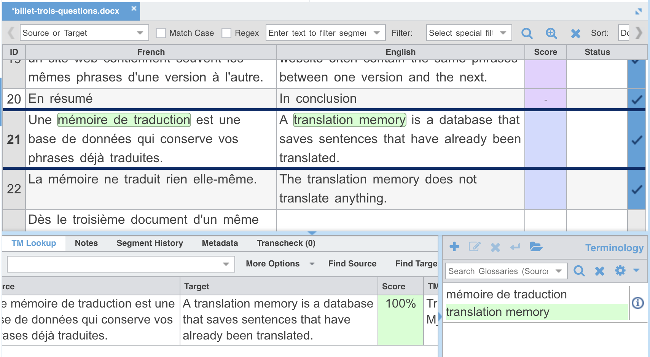650x357 pixels.
Task: Select the highlighted translation memory glossary entry
Action: 537,312
